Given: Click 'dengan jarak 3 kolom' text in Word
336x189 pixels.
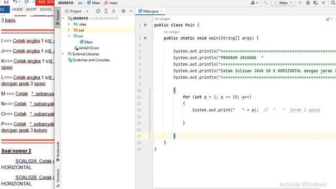Looking at the screenshot, I should point(24,131).
